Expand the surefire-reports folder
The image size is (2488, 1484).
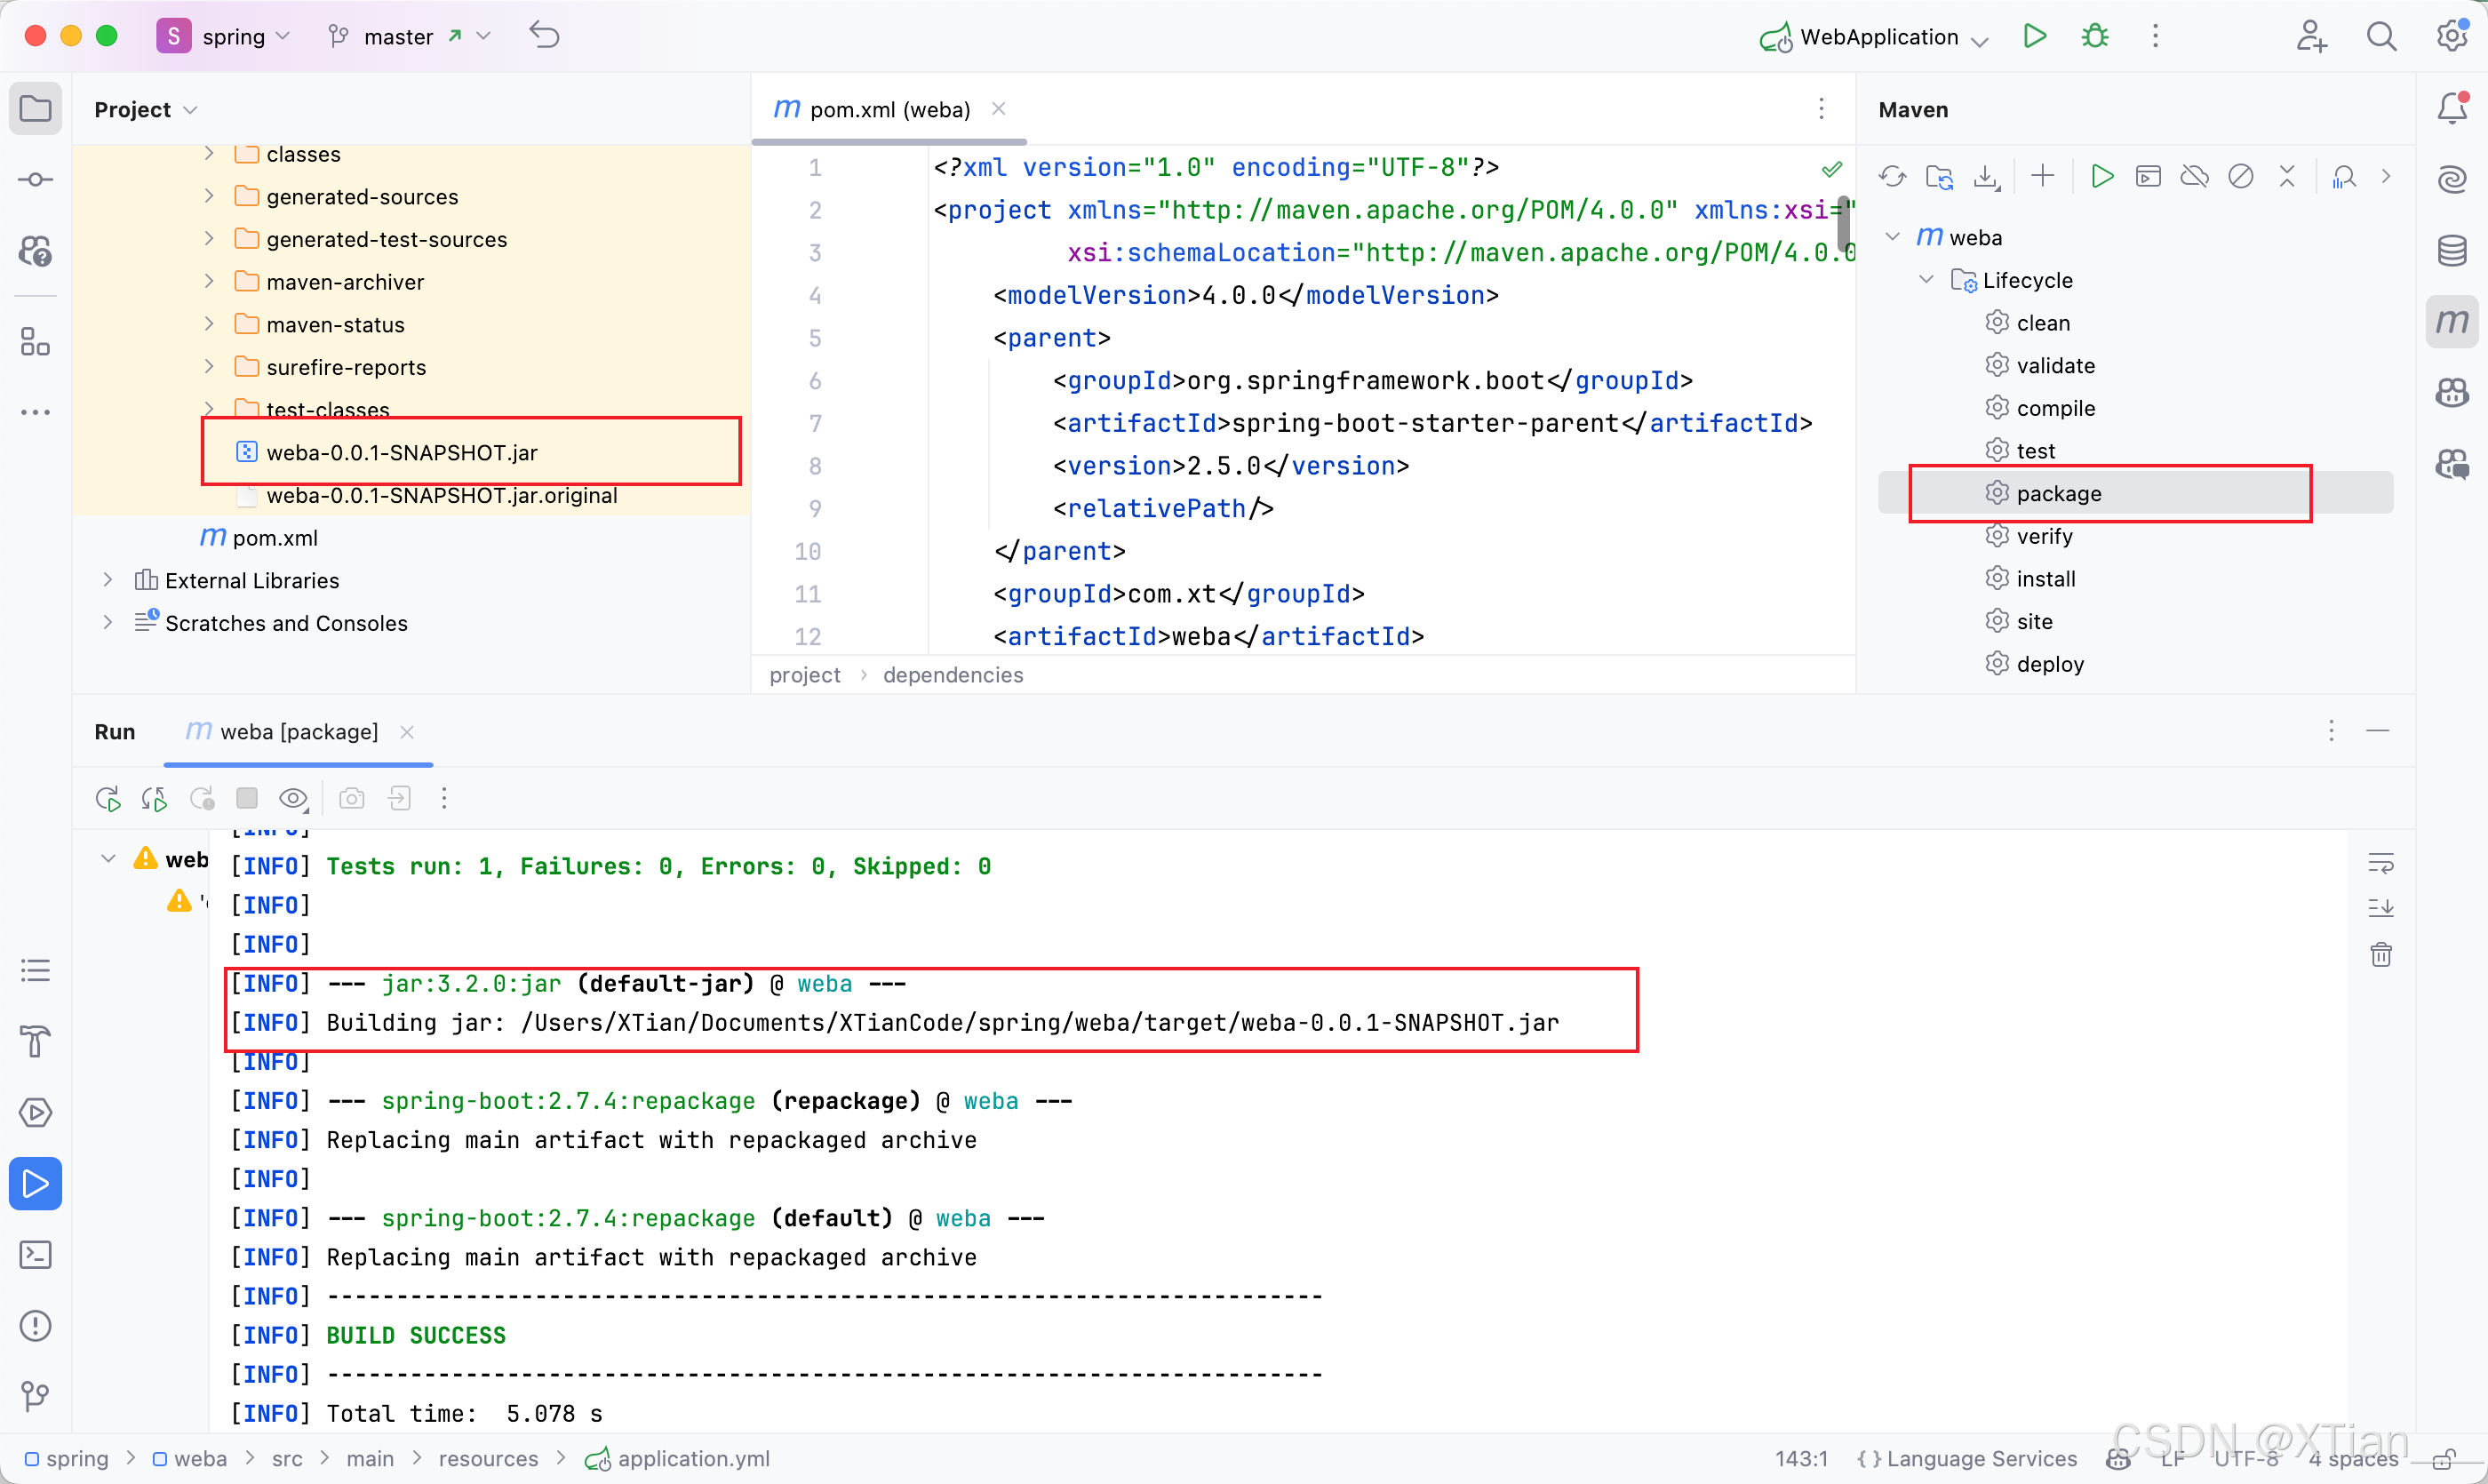click(x=209, y=367)
